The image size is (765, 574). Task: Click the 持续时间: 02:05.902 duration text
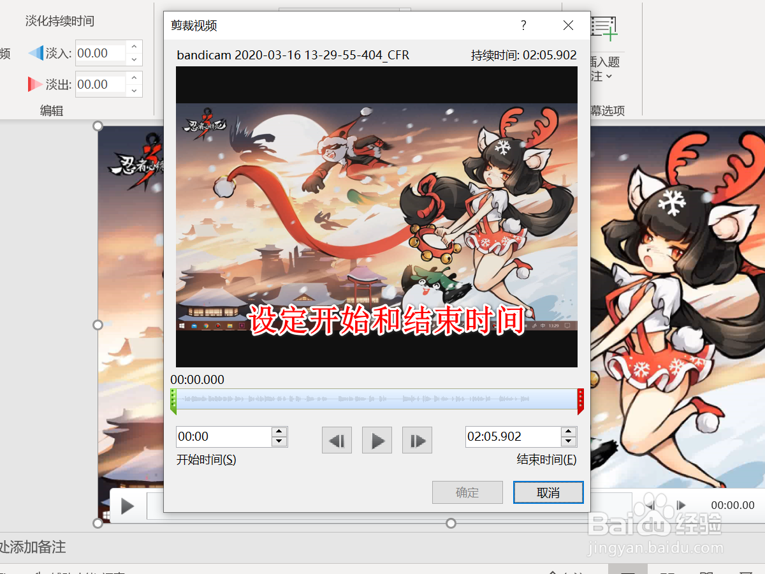[x=524, y=55]
